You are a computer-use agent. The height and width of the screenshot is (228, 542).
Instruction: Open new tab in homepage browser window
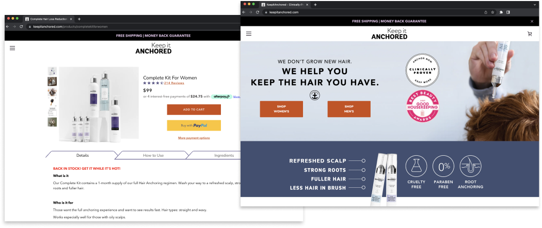[x=315, y=5]
